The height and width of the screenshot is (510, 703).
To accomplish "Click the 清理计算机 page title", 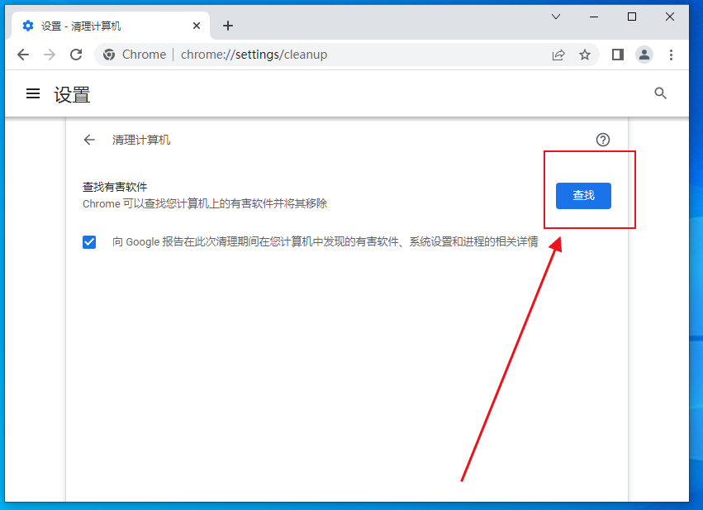I will [140, 140].
